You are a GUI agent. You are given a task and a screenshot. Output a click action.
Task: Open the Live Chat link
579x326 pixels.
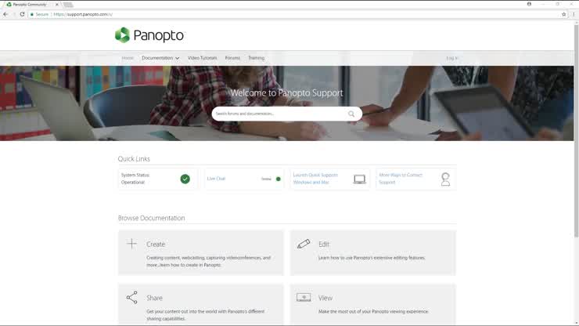point(216,179)
